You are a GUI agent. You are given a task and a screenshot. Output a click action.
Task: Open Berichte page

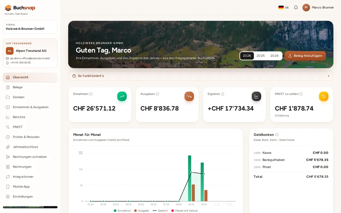click(x=30, y=117)
